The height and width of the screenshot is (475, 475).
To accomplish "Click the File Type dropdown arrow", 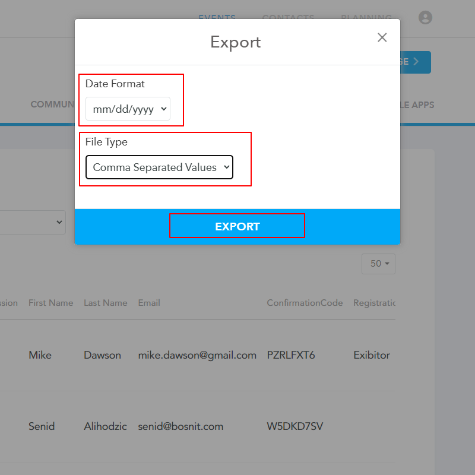I will click(226, 167).
